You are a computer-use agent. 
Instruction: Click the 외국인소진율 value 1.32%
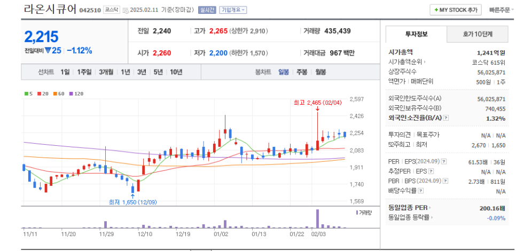(496, 118)
